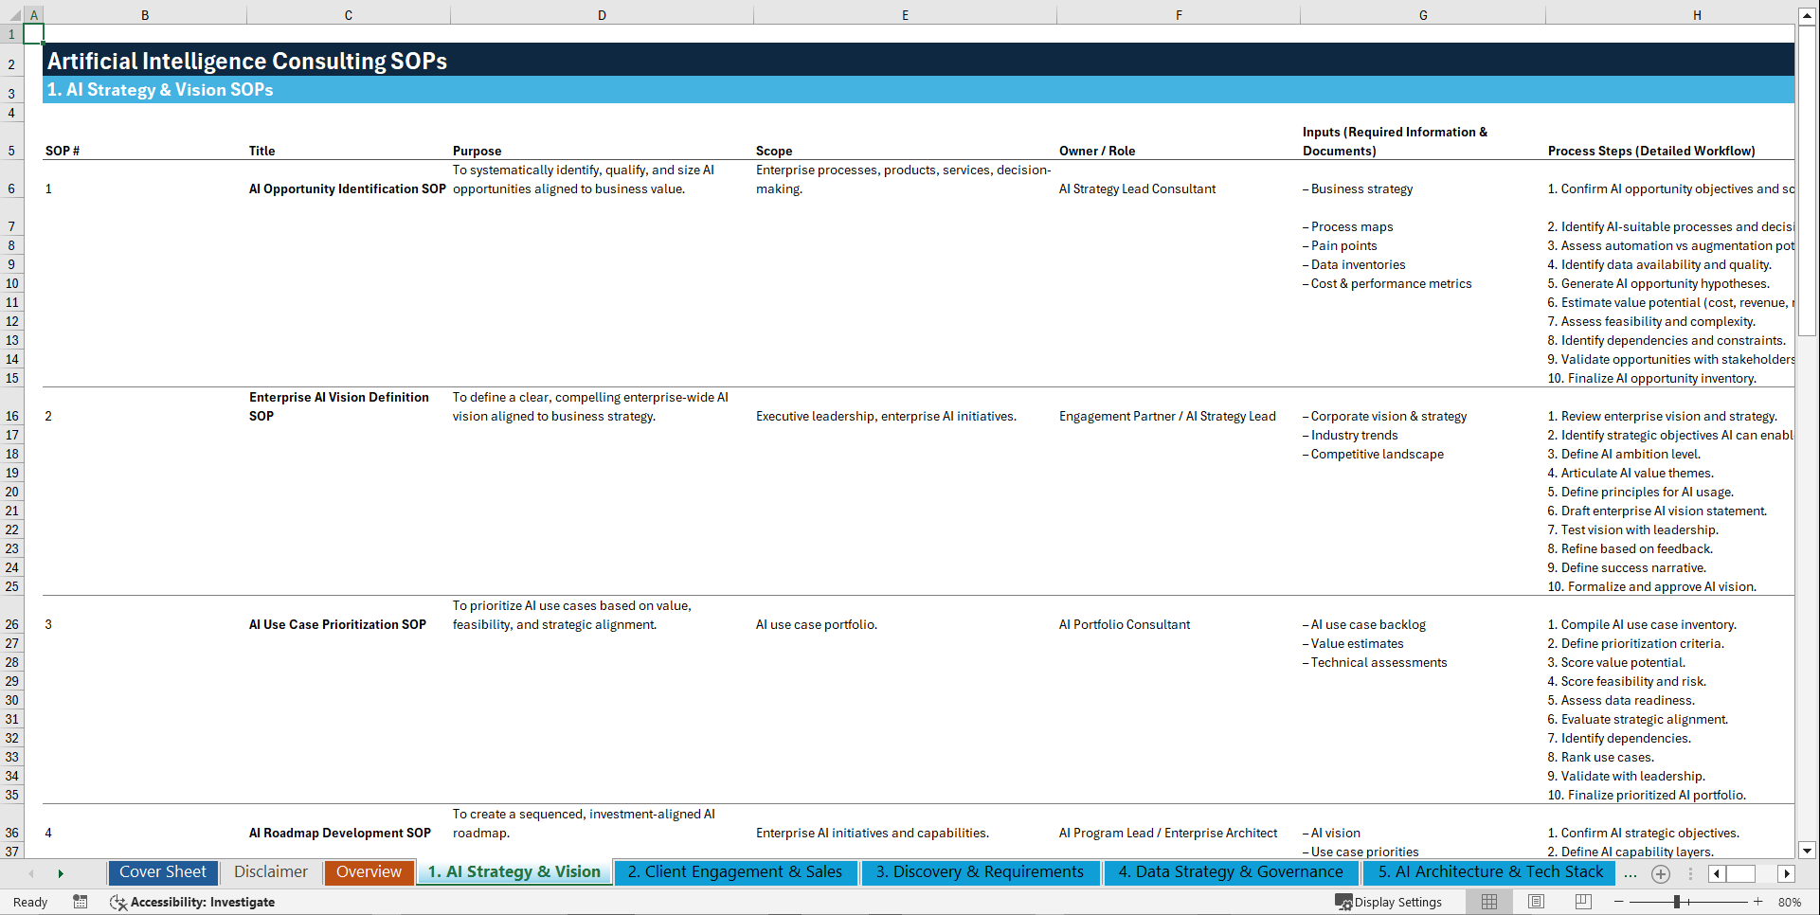1820x915 pixels.
Task: Open Page Layout view from status bar
Action: pyautogui.click(x=1536, y=902)
